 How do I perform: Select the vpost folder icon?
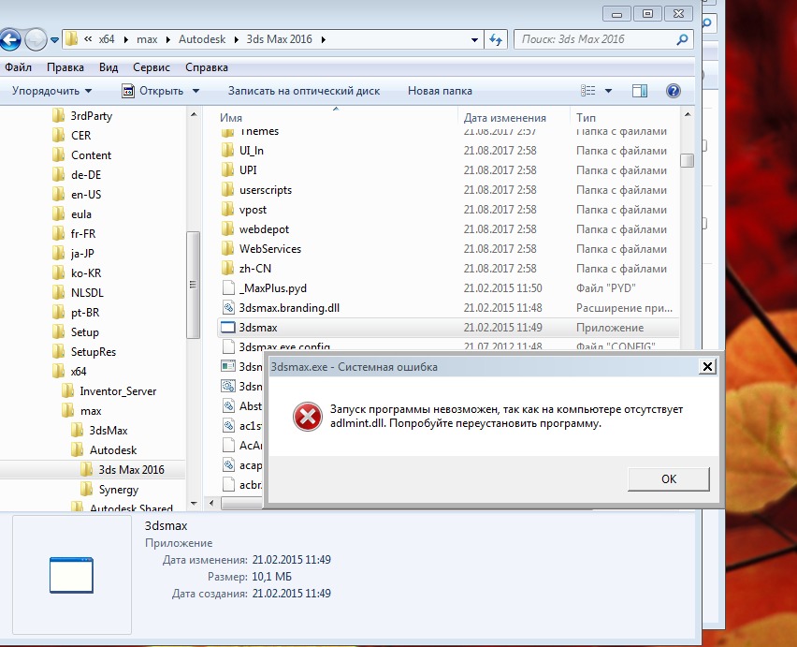click(227, 209)
